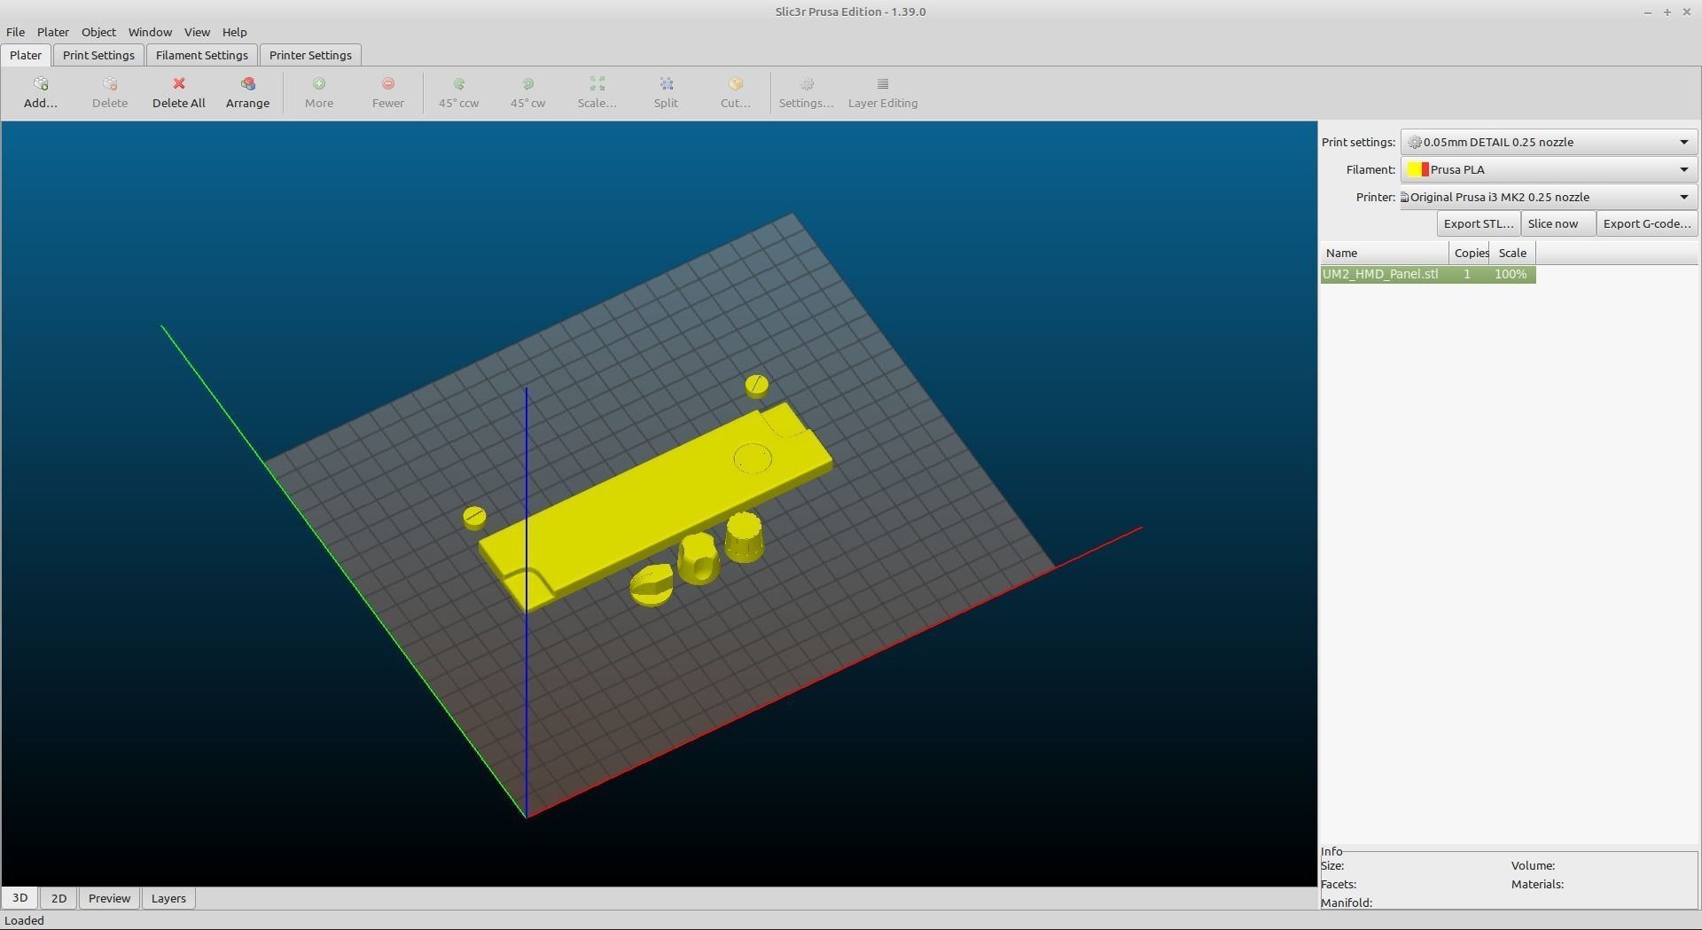Switch to the Preview view tab
The image size is (1702, 930).
109,898
